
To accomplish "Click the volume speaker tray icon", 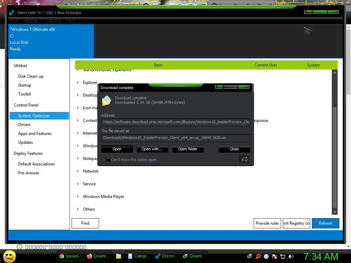I will coord(291,256).
